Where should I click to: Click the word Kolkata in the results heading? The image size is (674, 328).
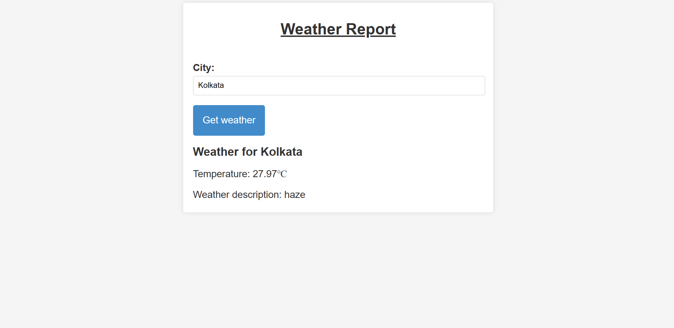coord(281,152)
